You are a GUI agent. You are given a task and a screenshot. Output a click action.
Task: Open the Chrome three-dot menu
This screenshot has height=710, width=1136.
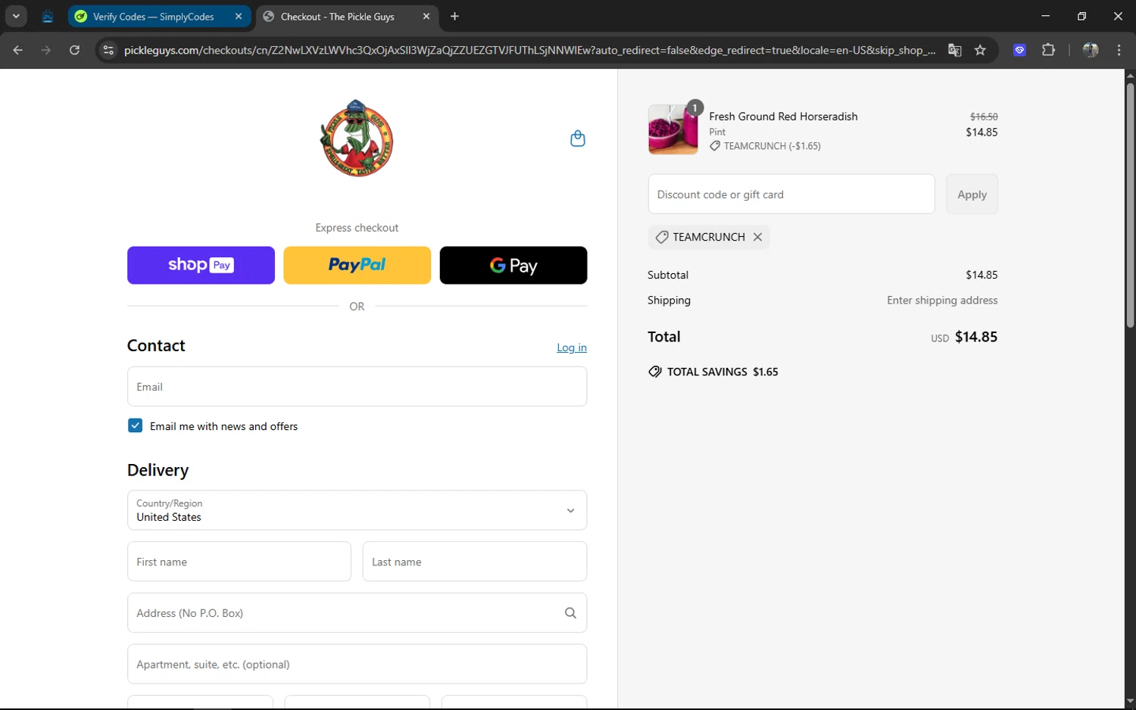1119,50
